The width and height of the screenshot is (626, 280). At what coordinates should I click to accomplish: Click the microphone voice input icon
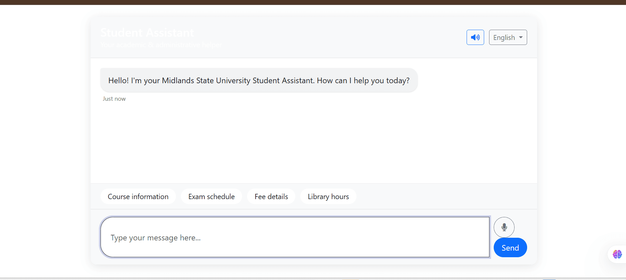tap(504, 227)
